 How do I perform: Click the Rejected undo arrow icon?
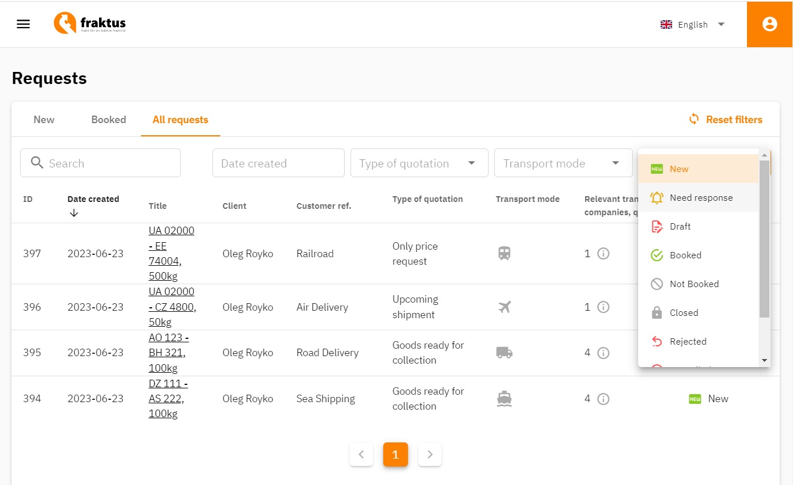point(657,342)
